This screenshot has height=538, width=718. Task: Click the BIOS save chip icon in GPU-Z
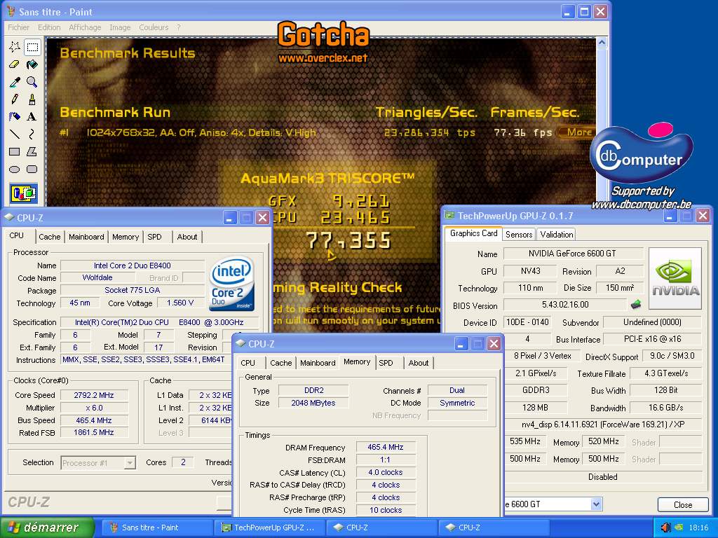point(635,304)
